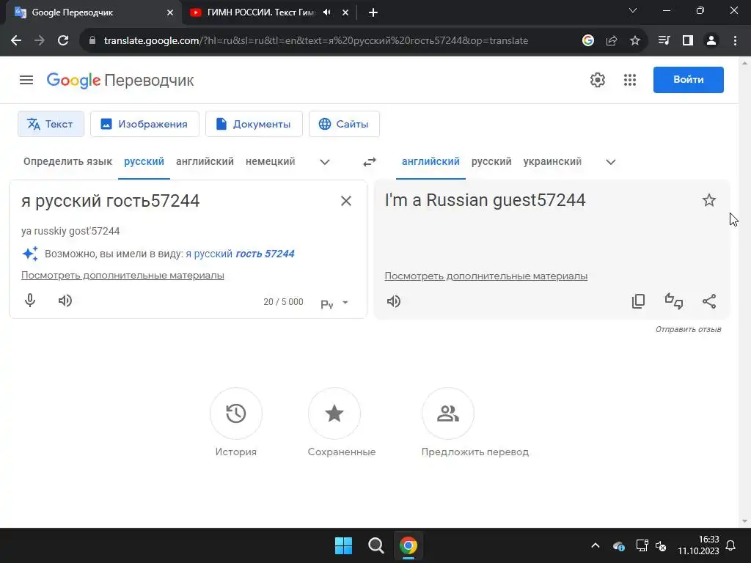
Task: Open the Contribute translation suggestions button
Action: point(448,413)
